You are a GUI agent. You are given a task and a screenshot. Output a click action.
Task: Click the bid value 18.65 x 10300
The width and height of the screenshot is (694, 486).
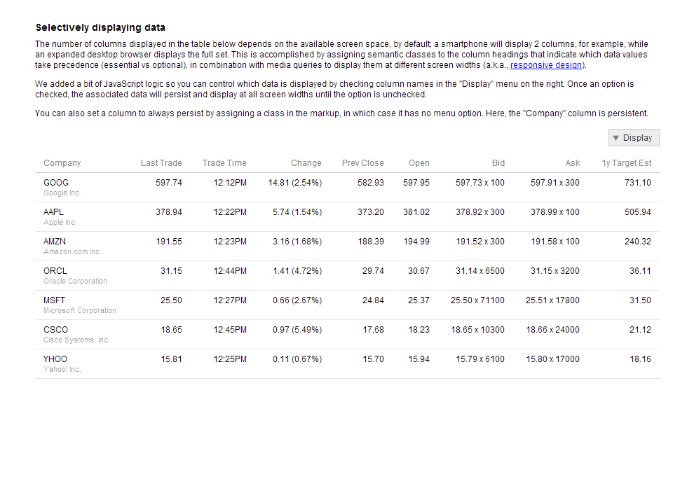(477, 329)
